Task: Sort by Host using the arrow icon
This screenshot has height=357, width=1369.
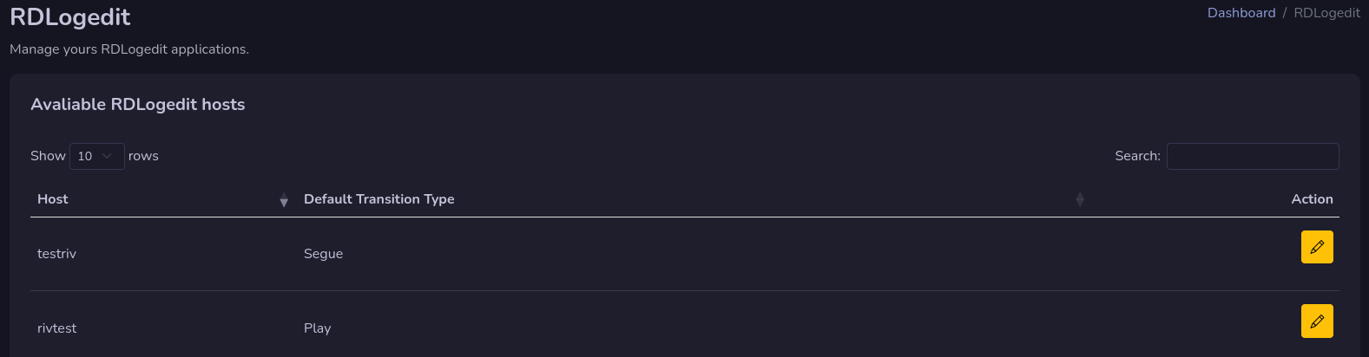Action: click(x=284, y=200)
